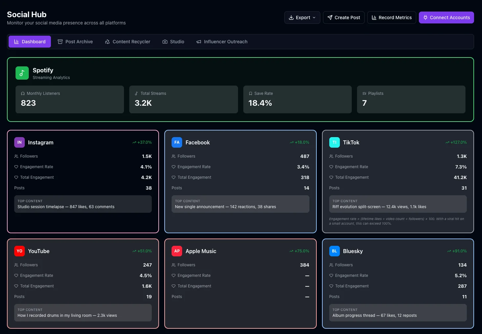Click the Connect Accounts button
Viewport: 482px width, 334px height.
[x=446, y=18]
